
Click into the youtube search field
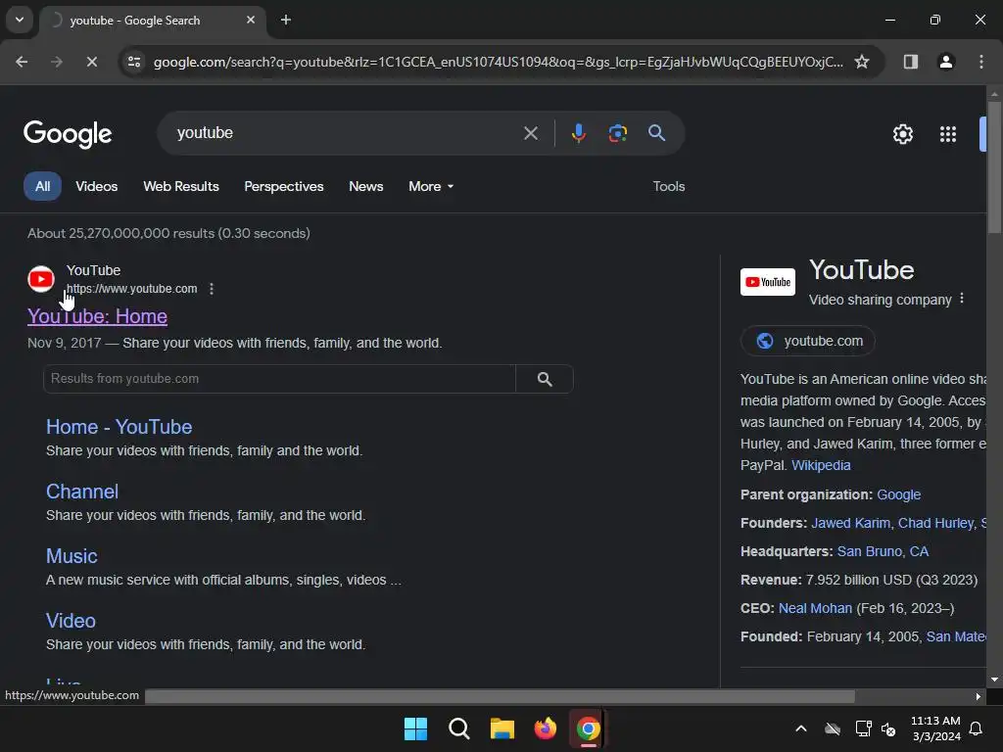tap(346, 133)
